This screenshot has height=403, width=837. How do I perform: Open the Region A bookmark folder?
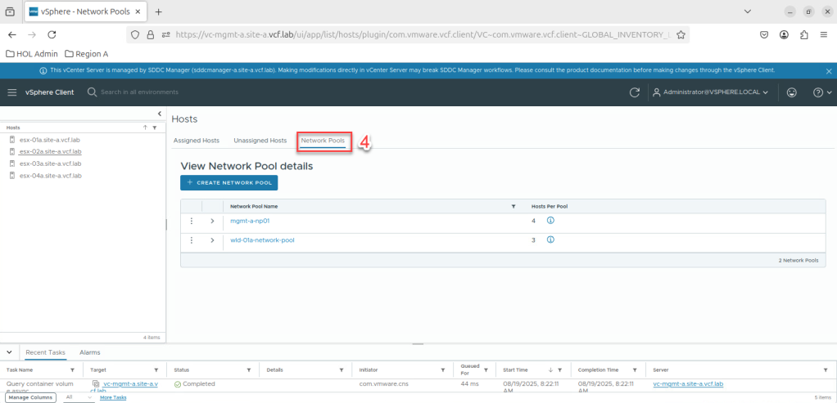click(x=87, y=54)
